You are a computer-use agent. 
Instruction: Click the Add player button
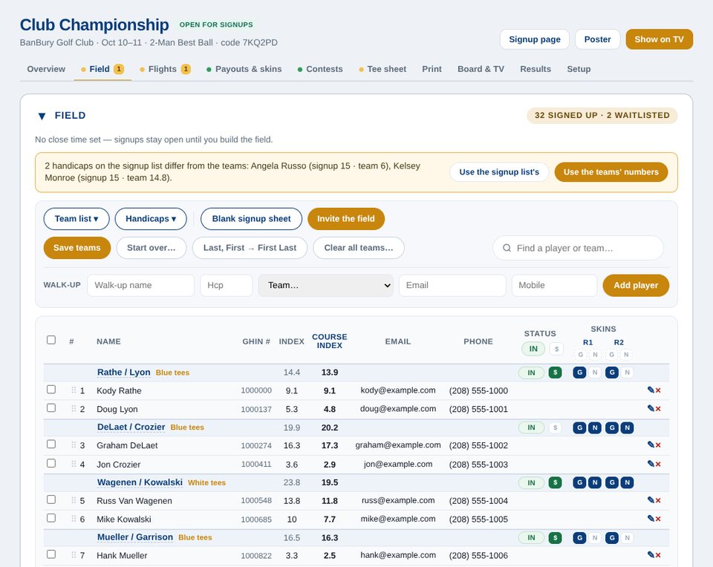tap(636, 285)
